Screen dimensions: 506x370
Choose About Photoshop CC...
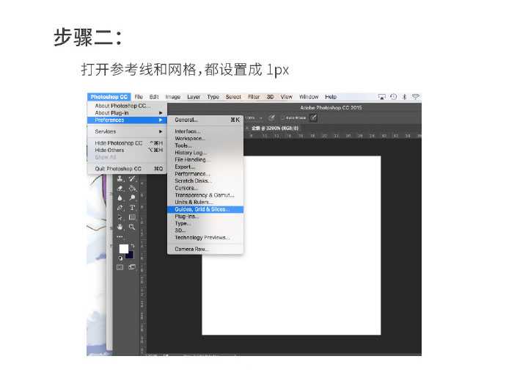pos(127,106)
